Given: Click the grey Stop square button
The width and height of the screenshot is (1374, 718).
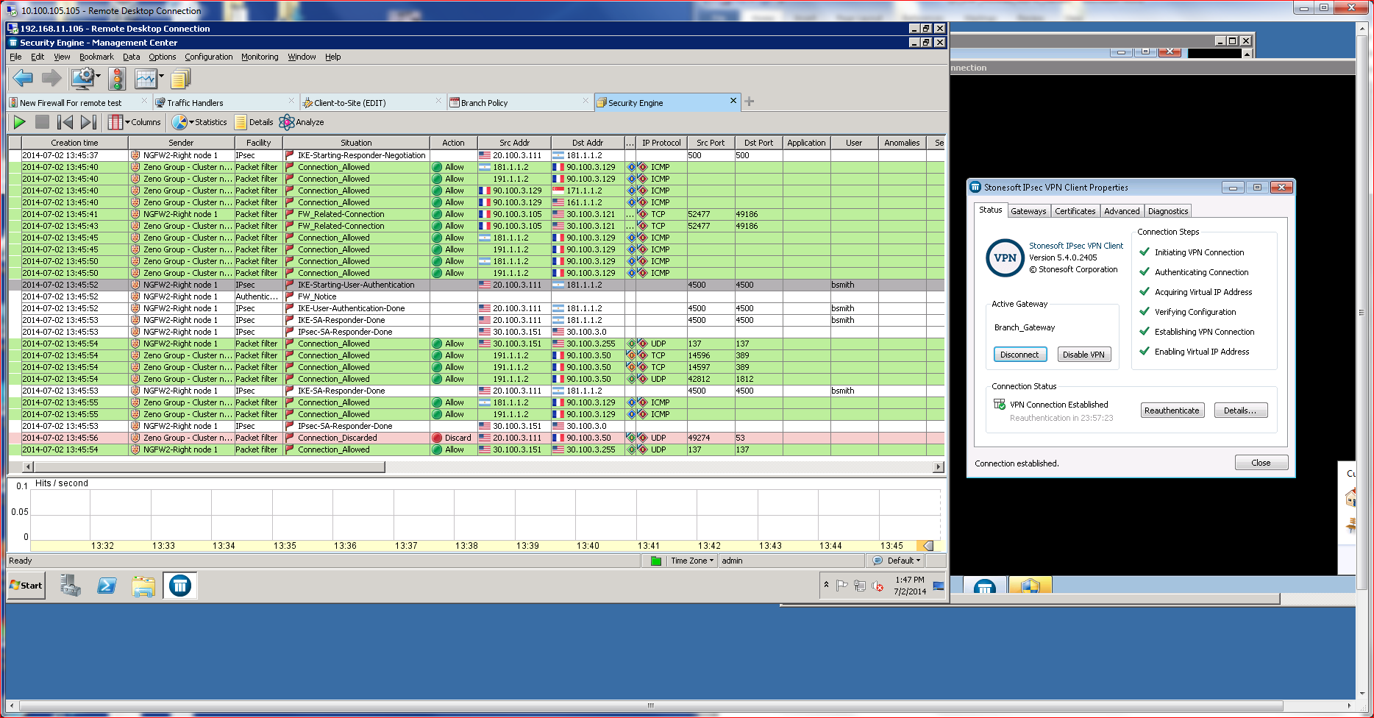Looking at the screenshot, I should pyautogui.click(x=42, y=122).
